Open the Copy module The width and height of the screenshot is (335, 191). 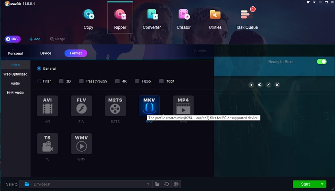(89, 19)
